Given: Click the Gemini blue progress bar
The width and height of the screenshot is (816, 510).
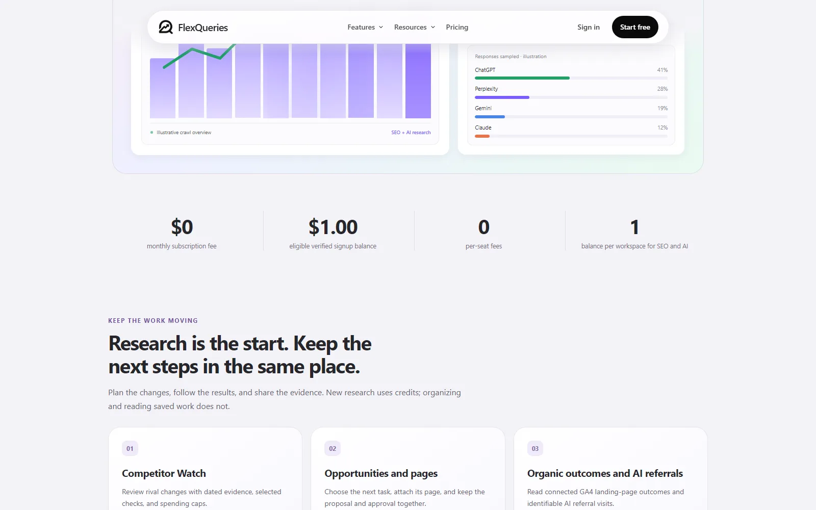Looking at the screenshot, I should click(x=490, y=117).
